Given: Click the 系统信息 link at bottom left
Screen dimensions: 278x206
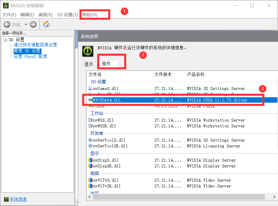Looking at the screenshot, I should pos(18,199).
